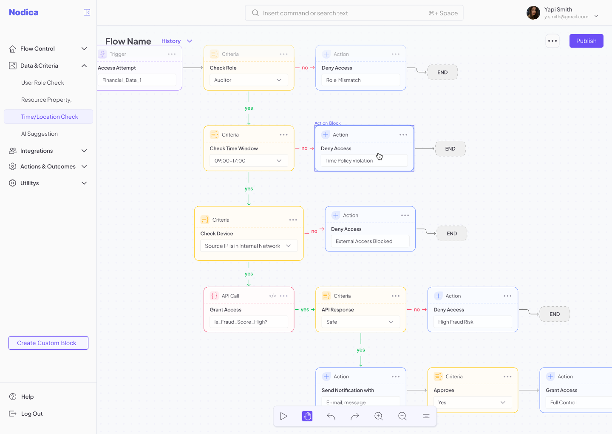The width and height of the screenshot is (612, 434).
Task: Open the Source IP is in Internal Network dropdown
Action: pyautogui.click(x=249, y=246)
